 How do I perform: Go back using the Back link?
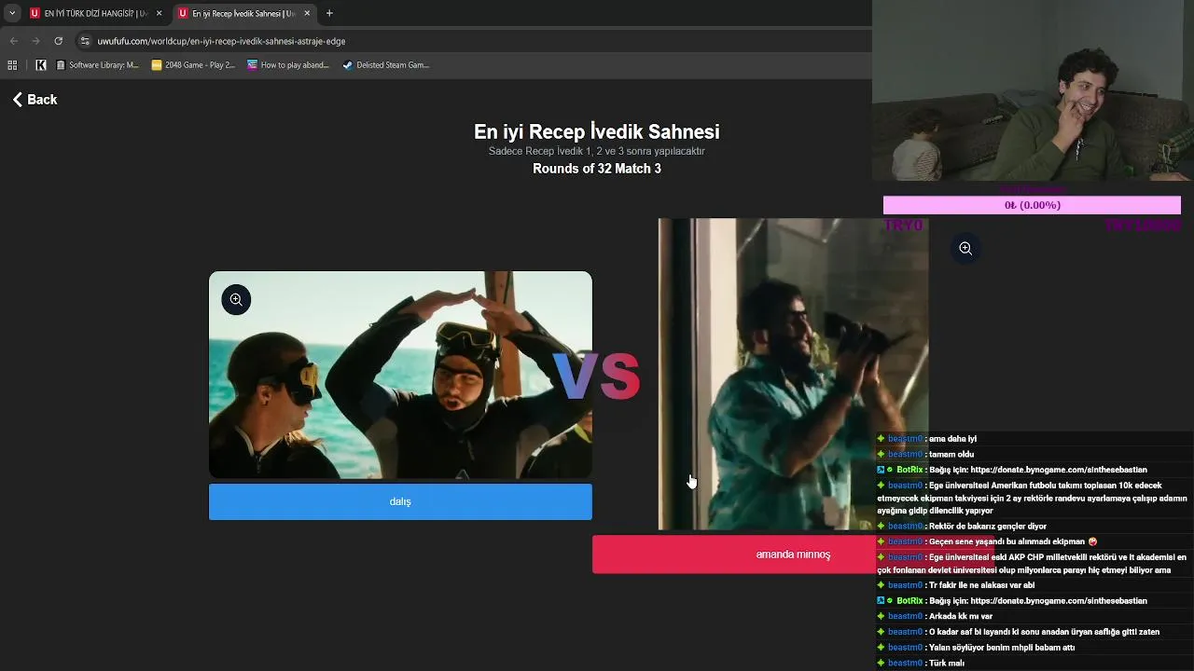[35, 100]
